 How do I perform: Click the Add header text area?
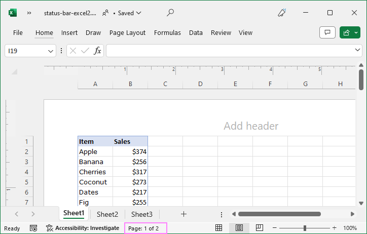tap(251, 126)
